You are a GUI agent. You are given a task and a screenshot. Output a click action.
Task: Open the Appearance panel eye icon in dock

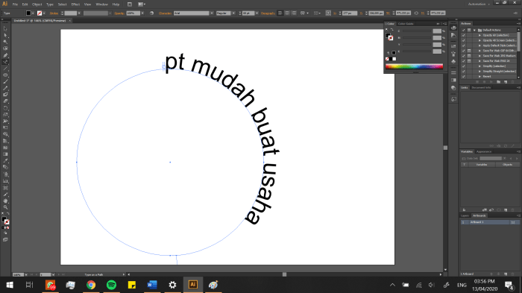453,28
